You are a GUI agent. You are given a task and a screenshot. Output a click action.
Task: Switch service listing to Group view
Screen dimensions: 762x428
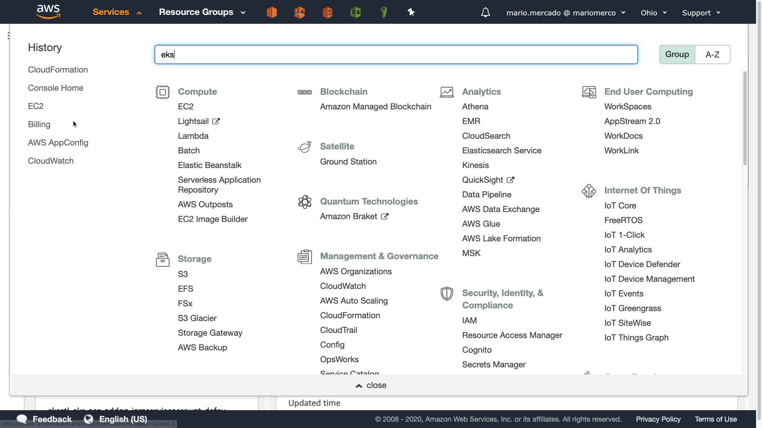(x=677, y=54)
